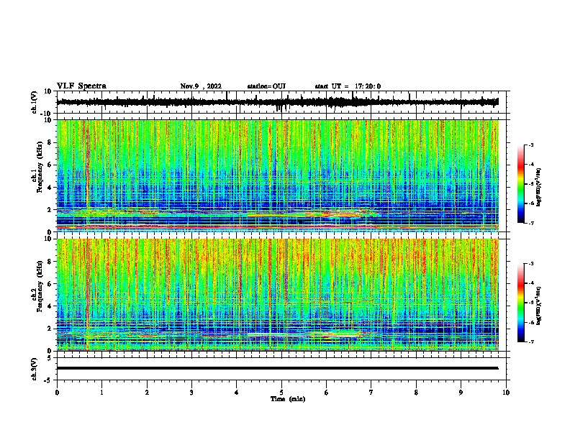
Task: Click the 'ch.3(V)' axis label
Action: coord(35,369)
